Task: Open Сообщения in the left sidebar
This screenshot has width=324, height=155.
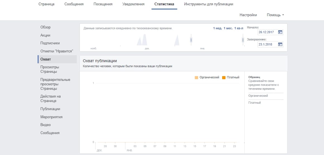Action: 50,133
